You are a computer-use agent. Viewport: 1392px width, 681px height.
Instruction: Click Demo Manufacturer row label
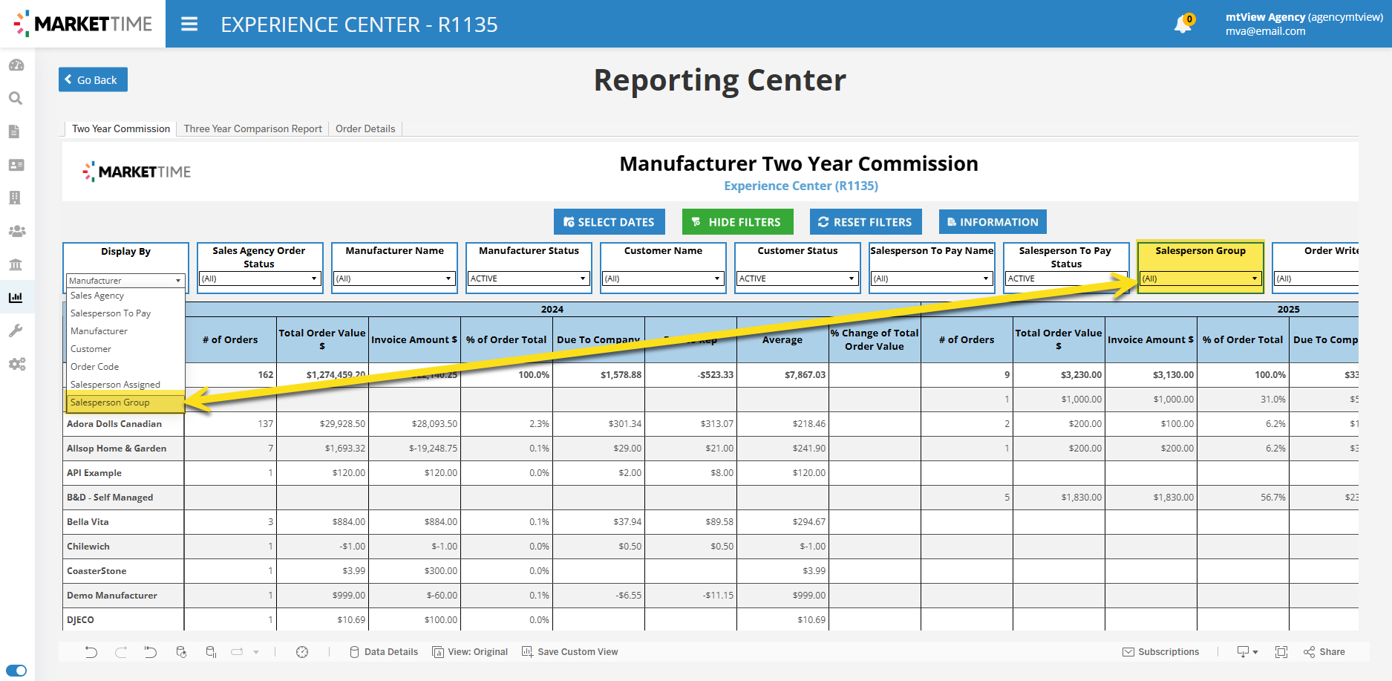[112, 596]
